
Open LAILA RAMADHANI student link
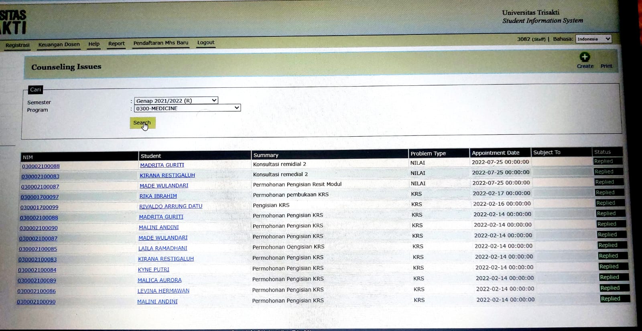(163, 248)
